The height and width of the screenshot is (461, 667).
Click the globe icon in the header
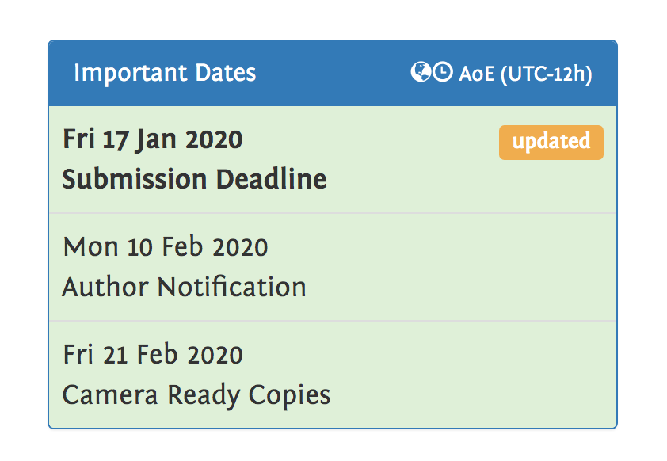tap(420, 73)
